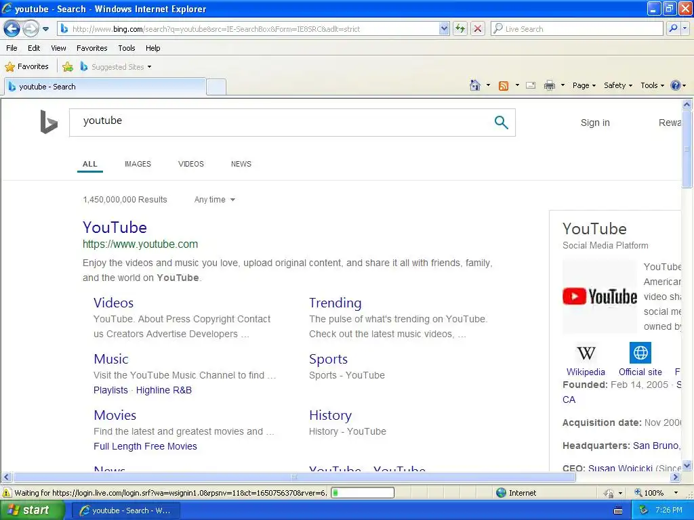Open the Safety command menu

tap(618, 85)
